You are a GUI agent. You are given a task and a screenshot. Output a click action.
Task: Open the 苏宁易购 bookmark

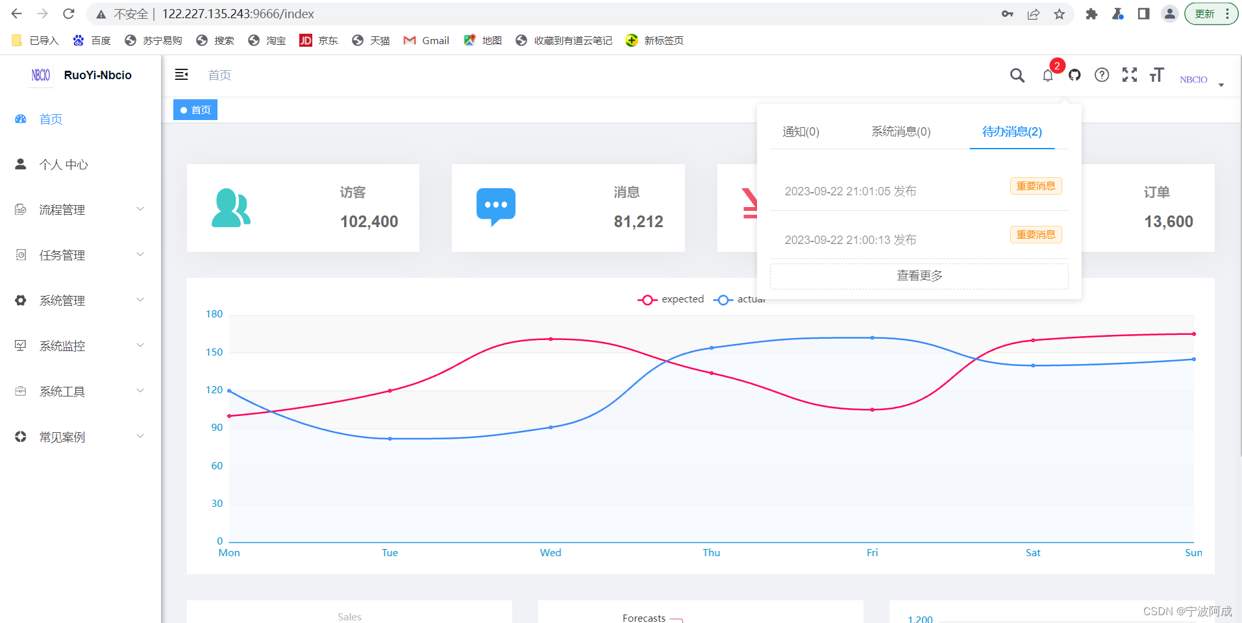point(153,40)
